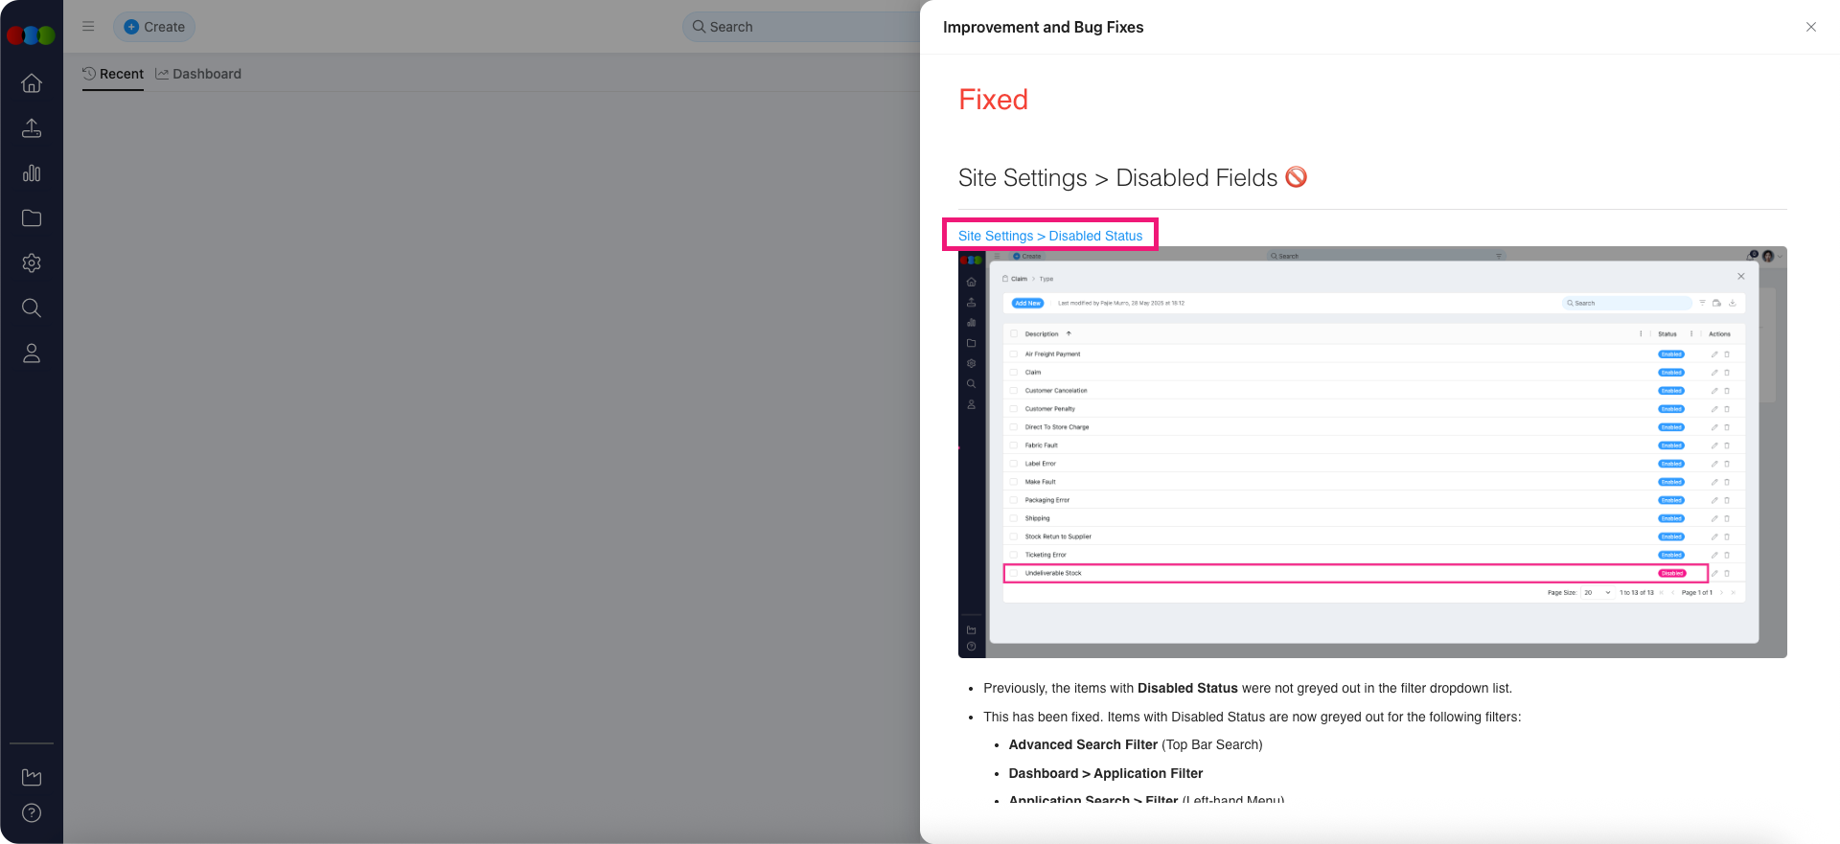
Task: Click the factory icon above the help icon
Action: tap(32, 777)
